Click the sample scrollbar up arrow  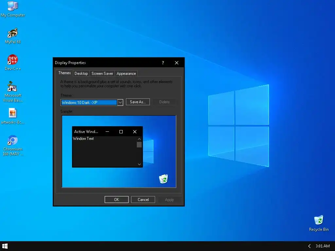tap(139, 139)
